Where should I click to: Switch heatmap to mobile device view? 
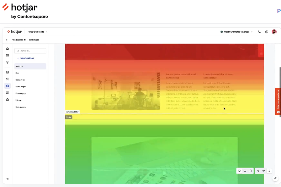click(x=250, y=171)
